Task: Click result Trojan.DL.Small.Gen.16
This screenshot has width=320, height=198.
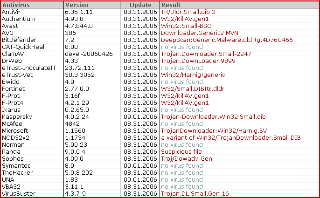Action: (x=195, y=193)
